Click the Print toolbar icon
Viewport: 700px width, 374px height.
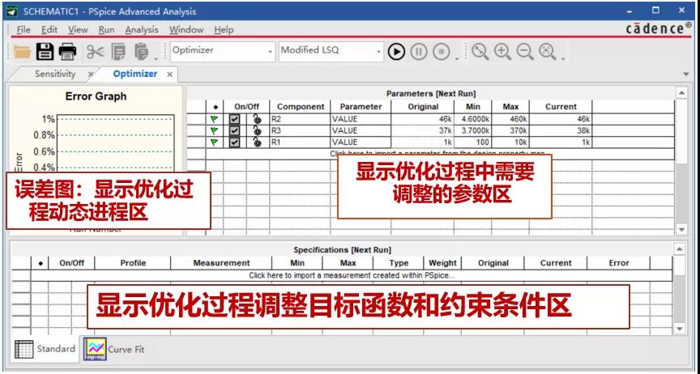[67, 52]
